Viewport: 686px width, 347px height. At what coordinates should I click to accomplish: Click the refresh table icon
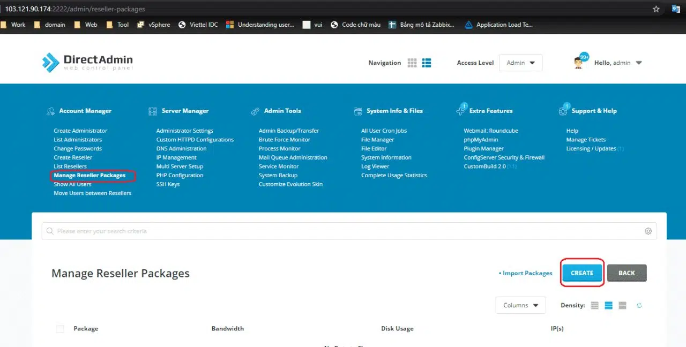click(x=639, y=305)
